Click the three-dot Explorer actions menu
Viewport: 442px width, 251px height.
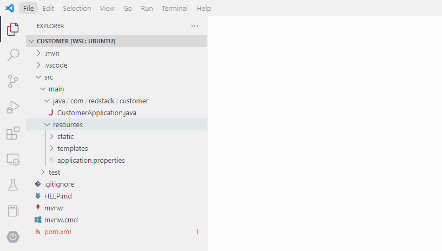(195, 26)
